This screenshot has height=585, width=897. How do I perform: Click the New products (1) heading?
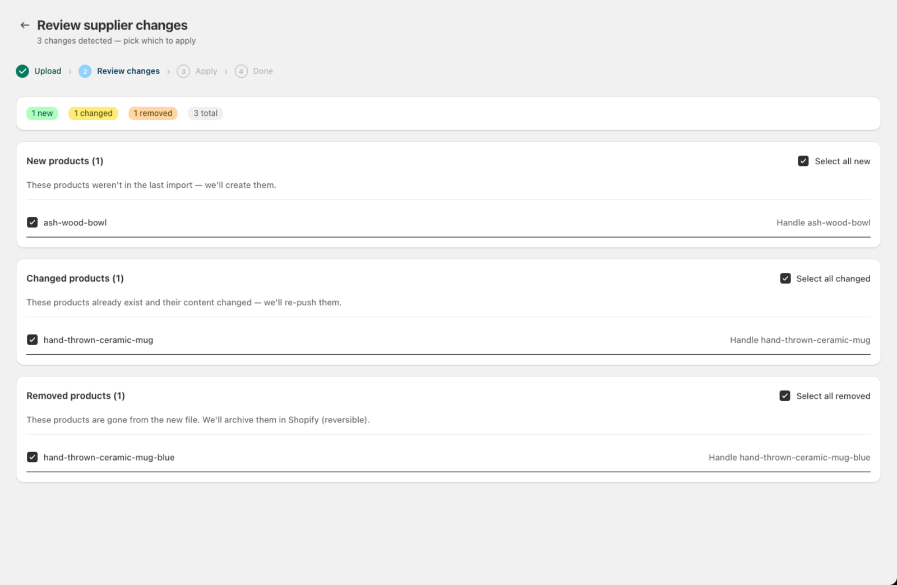point(65,161)
